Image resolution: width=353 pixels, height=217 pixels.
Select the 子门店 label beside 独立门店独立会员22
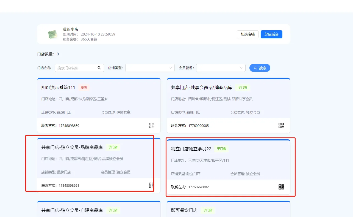click(x=221, y=149)
